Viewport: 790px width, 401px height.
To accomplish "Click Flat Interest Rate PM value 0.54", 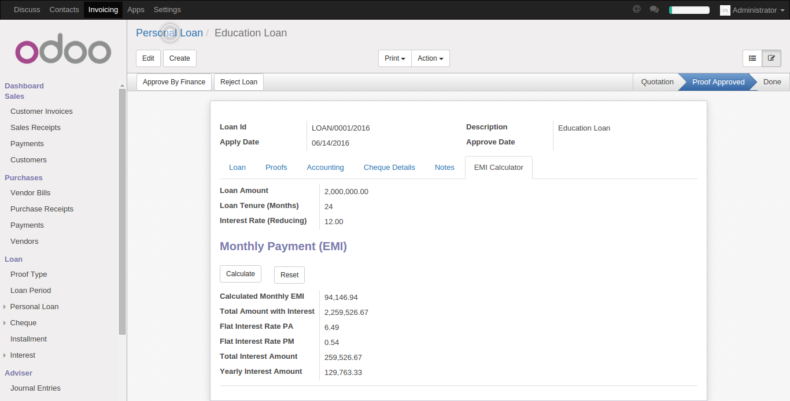I will point(332,343).
